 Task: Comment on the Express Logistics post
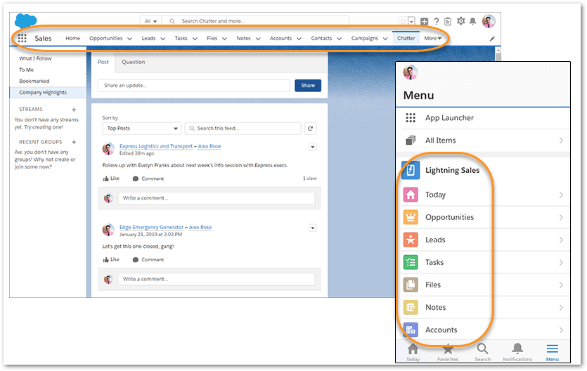tap(148, 178)
